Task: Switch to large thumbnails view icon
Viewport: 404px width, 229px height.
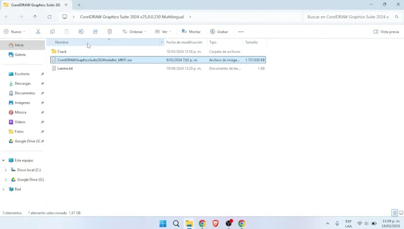Action: (x=401, y=213)
